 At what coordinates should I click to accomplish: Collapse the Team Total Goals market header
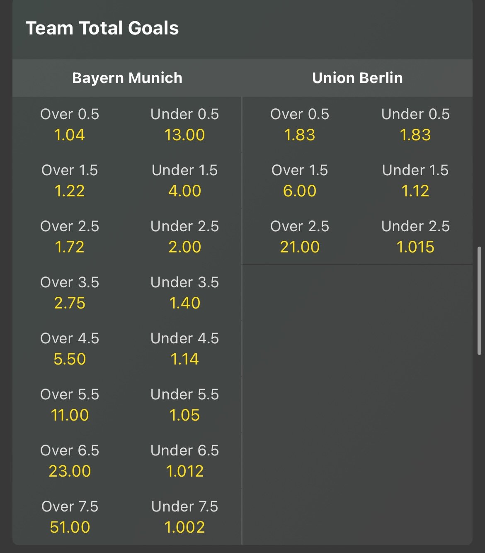pos(102,28)
